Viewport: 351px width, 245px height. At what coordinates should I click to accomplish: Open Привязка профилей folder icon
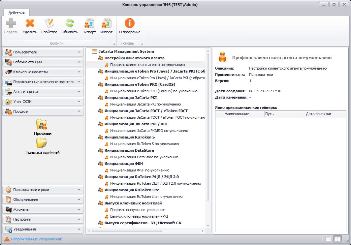[x=42, y=143]
